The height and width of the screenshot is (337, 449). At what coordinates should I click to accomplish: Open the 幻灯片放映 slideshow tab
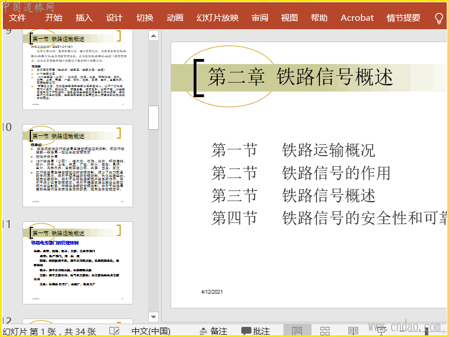click(x=217, y=18)
